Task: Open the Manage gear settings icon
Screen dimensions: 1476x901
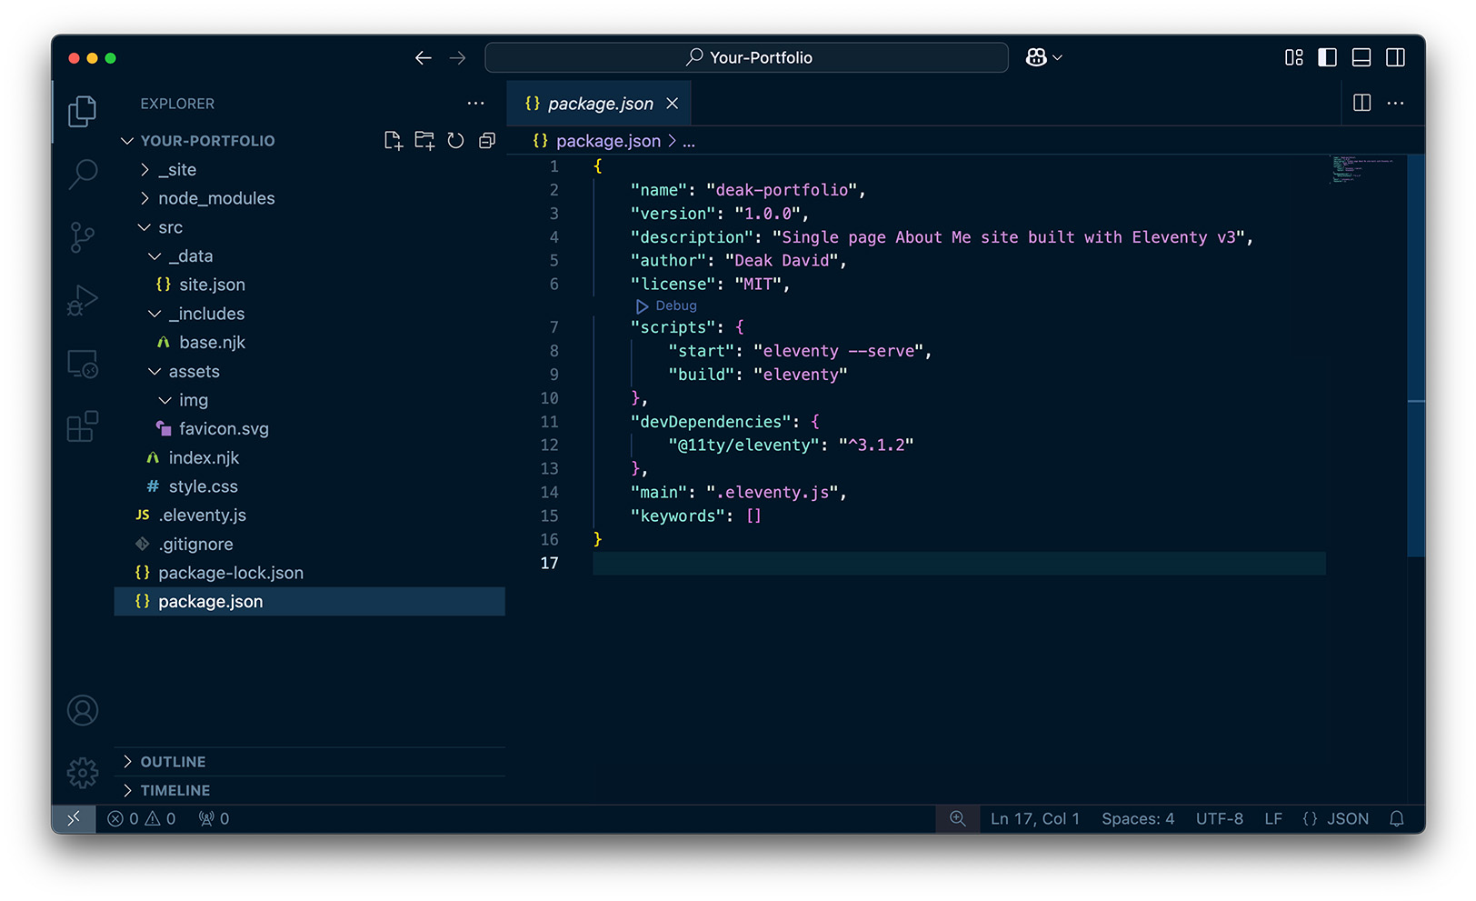Action: pyautogui.click(x=83, y=773)
